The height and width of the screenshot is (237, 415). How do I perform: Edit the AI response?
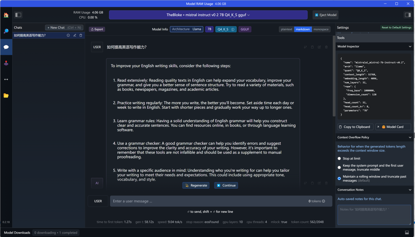(x=319, y=183)
